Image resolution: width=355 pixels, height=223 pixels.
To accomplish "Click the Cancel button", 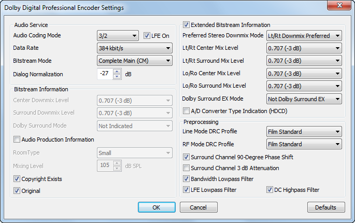I will tap(198, 207).
